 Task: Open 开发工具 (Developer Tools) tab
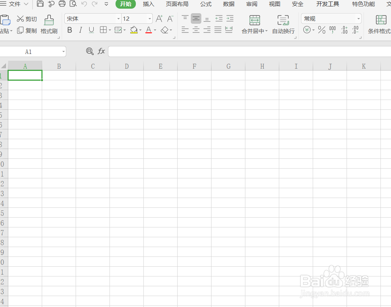(328, 4)
